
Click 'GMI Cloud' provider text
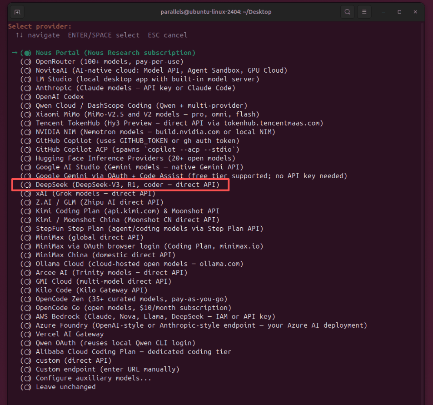click(x=54, y=281)
